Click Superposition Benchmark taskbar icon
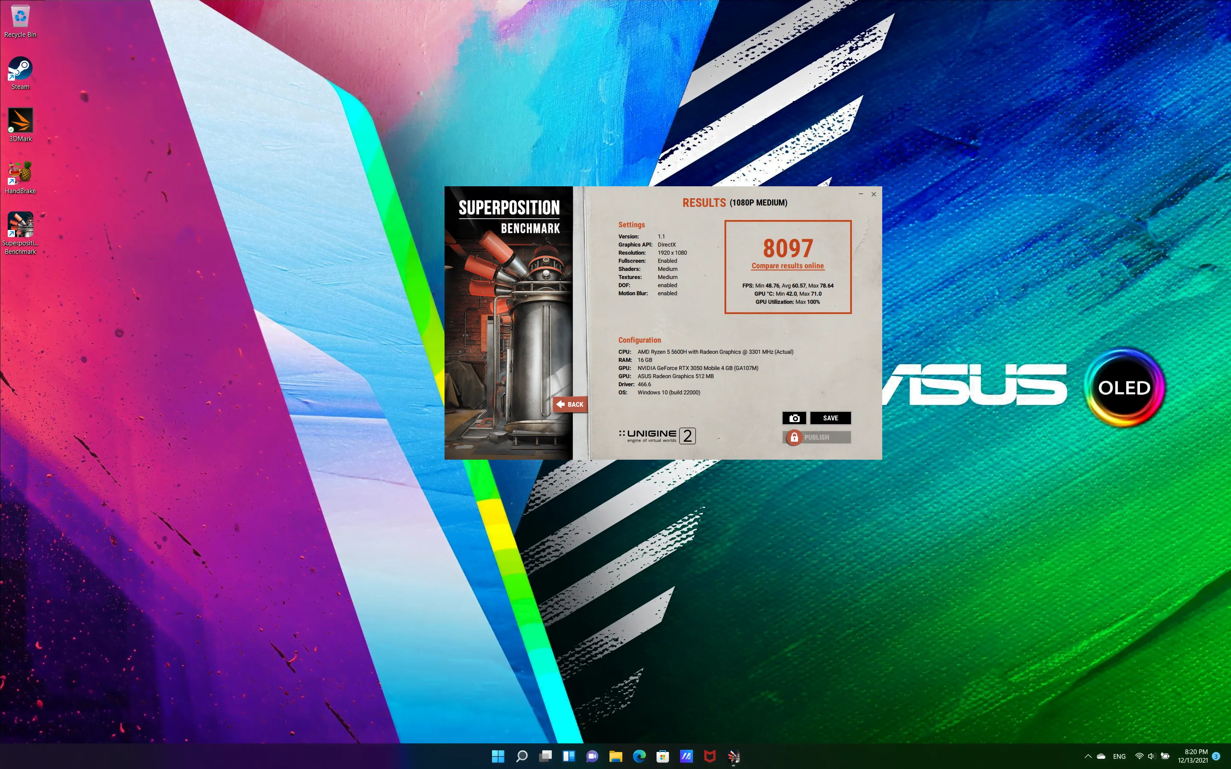This screenshot has width=1231, height=769. pos(733,756)
